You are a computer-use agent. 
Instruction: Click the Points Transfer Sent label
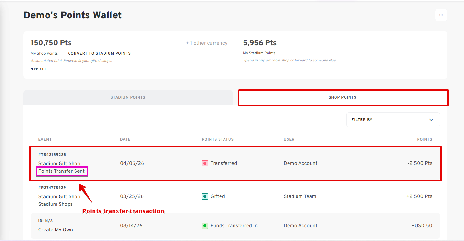61,171
